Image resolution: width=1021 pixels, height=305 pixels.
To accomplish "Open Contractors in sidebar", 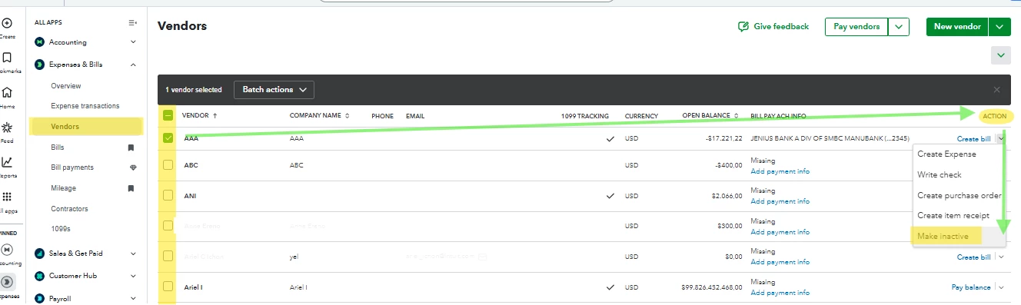I will [69, 209].
